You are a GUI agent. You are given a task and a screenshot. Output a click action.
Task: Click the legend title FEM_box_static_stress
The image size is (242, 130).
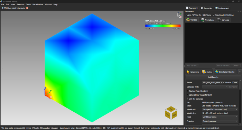[155, 21]
